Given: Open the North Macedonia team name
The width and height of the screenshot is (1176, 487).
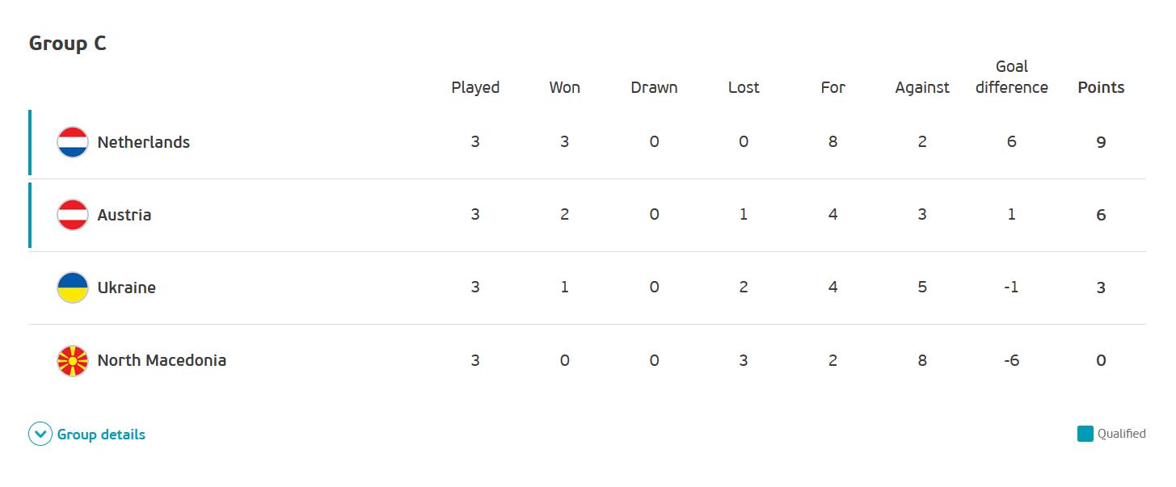Looking at the screenshot, I should [162, 360].
